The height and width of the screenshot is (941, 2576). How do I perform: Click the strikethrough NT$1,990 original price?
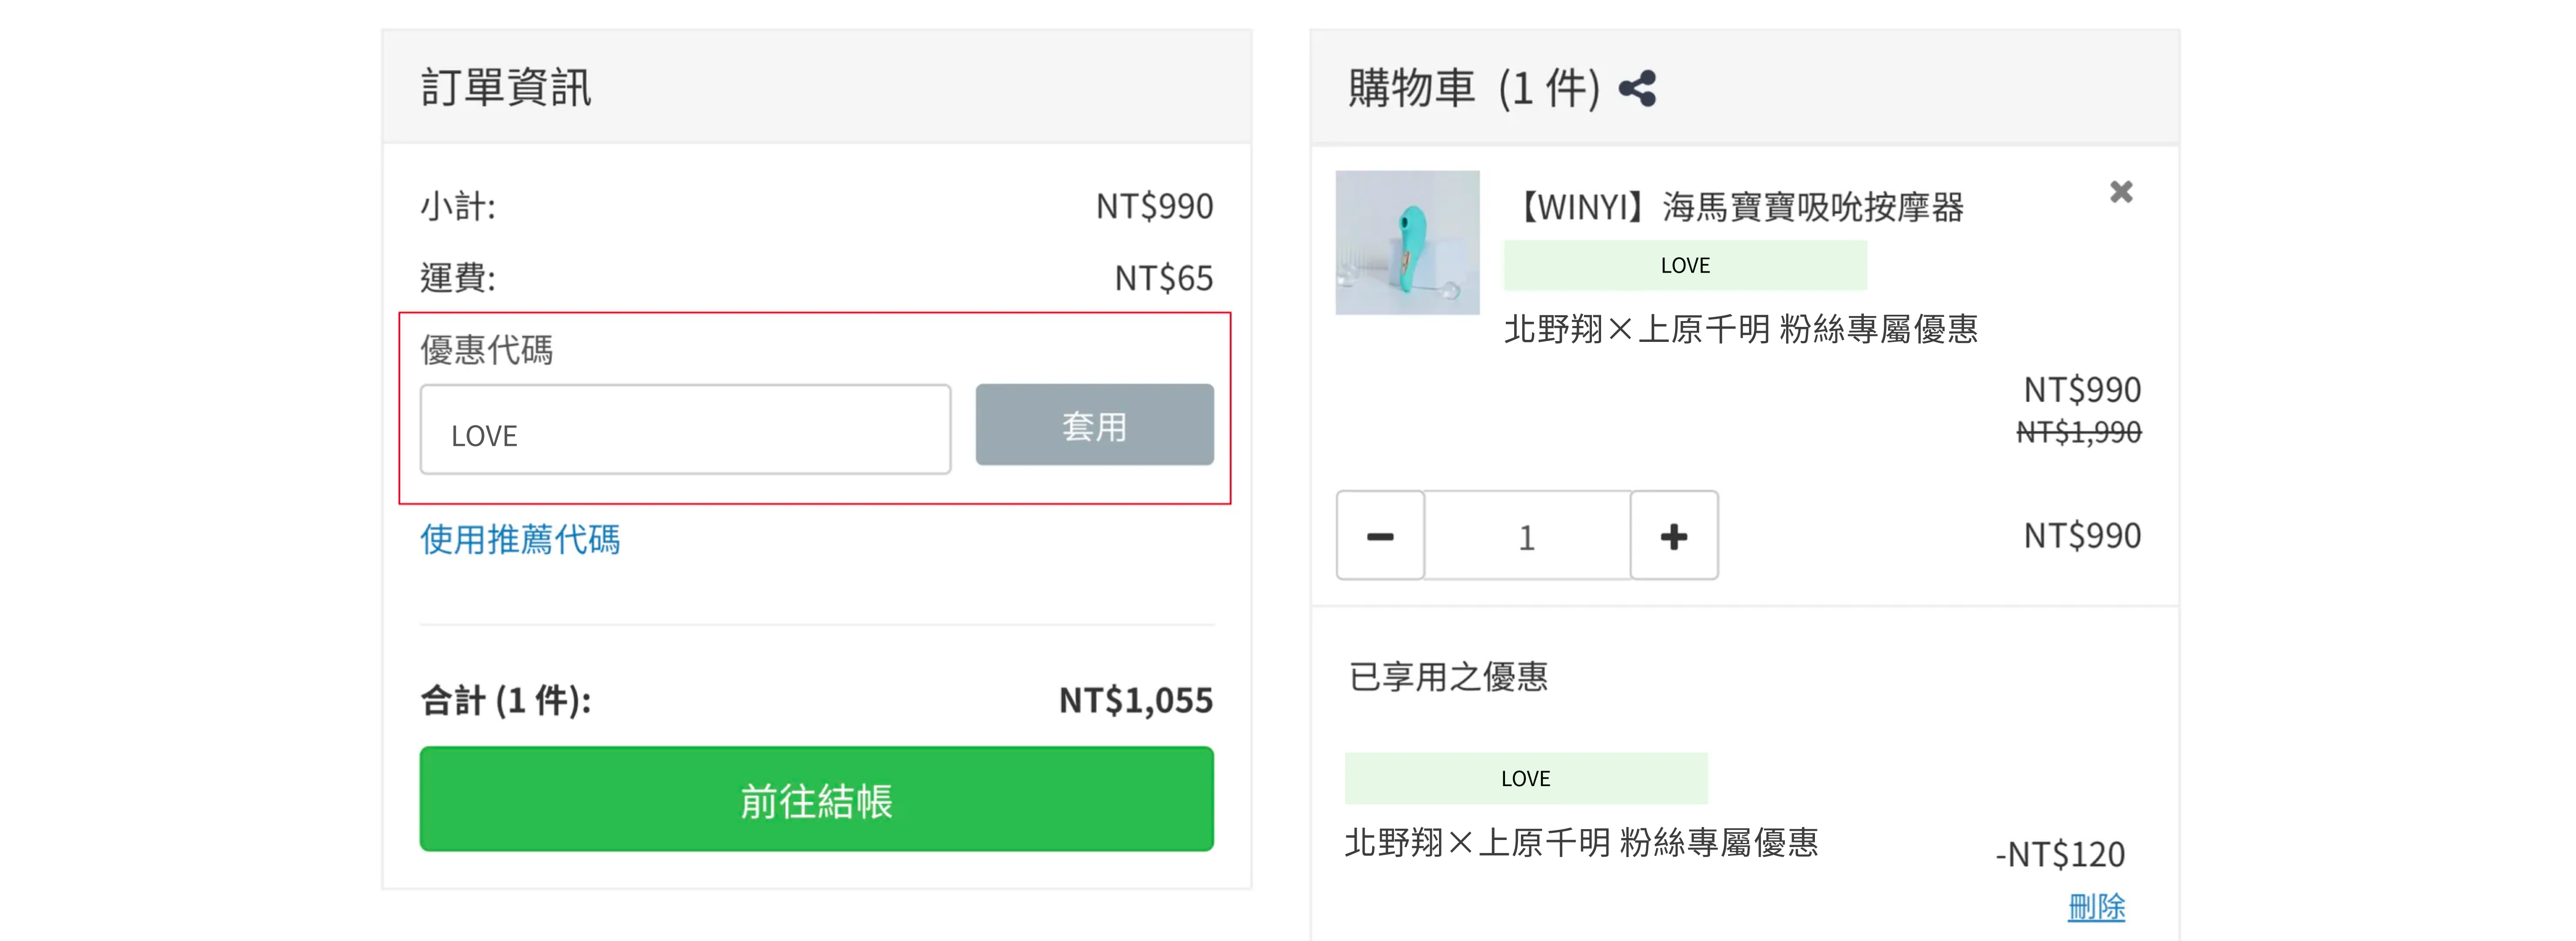coord(2078,433)
